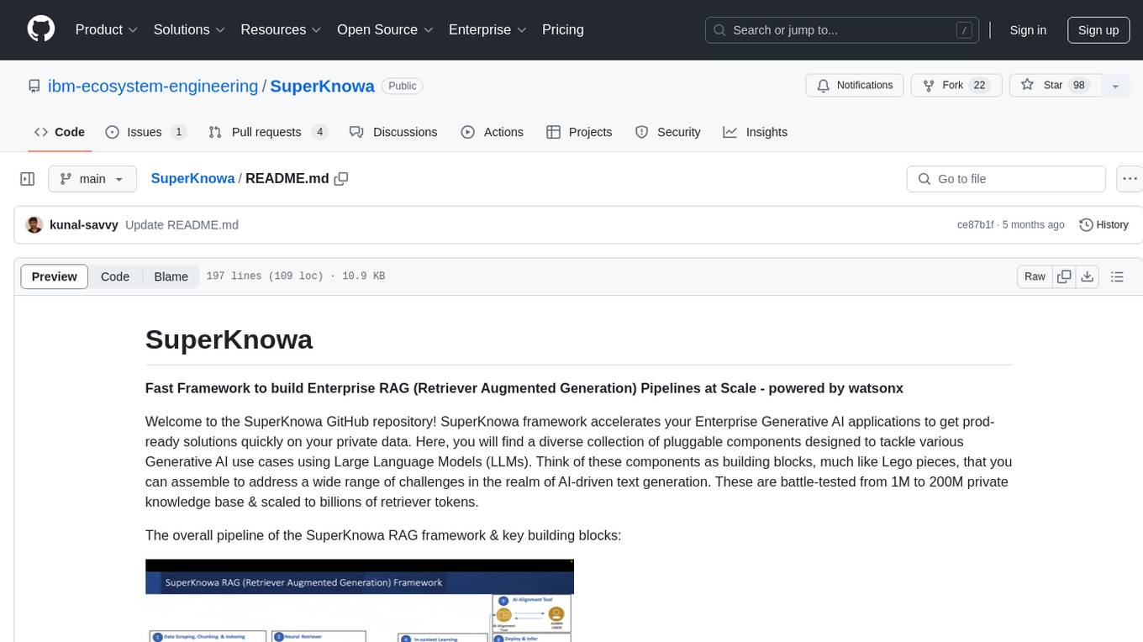Open the Pricing page
Viewport: 1143px width, 642px height.
click(563, 29)
